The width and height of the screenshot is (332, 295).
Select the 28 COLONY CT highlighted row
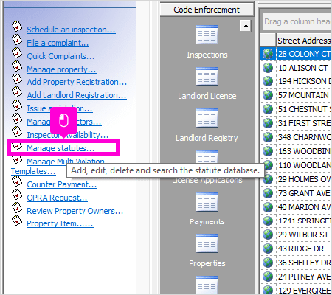(296, 54)
